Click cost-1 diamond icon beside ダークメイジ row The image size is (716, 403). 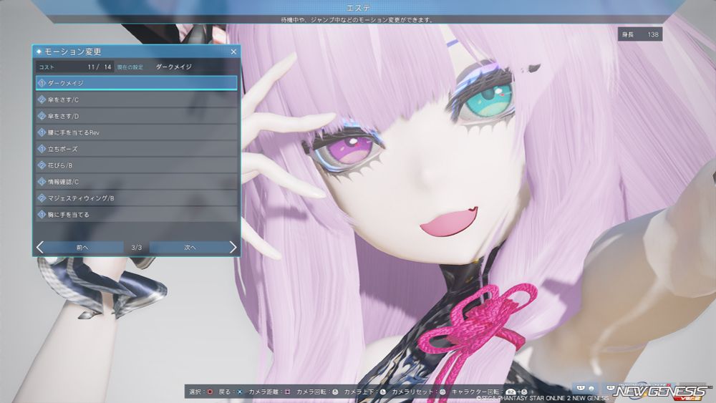(42, 83)
